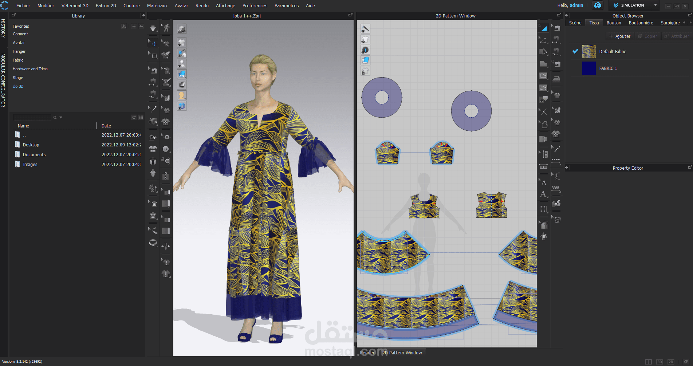Image resolution: width=693 pixels, height=366 pixels.
Task: Activate the Simulate tool in the 3D toolbar
Action: click(x=153, y=28)
